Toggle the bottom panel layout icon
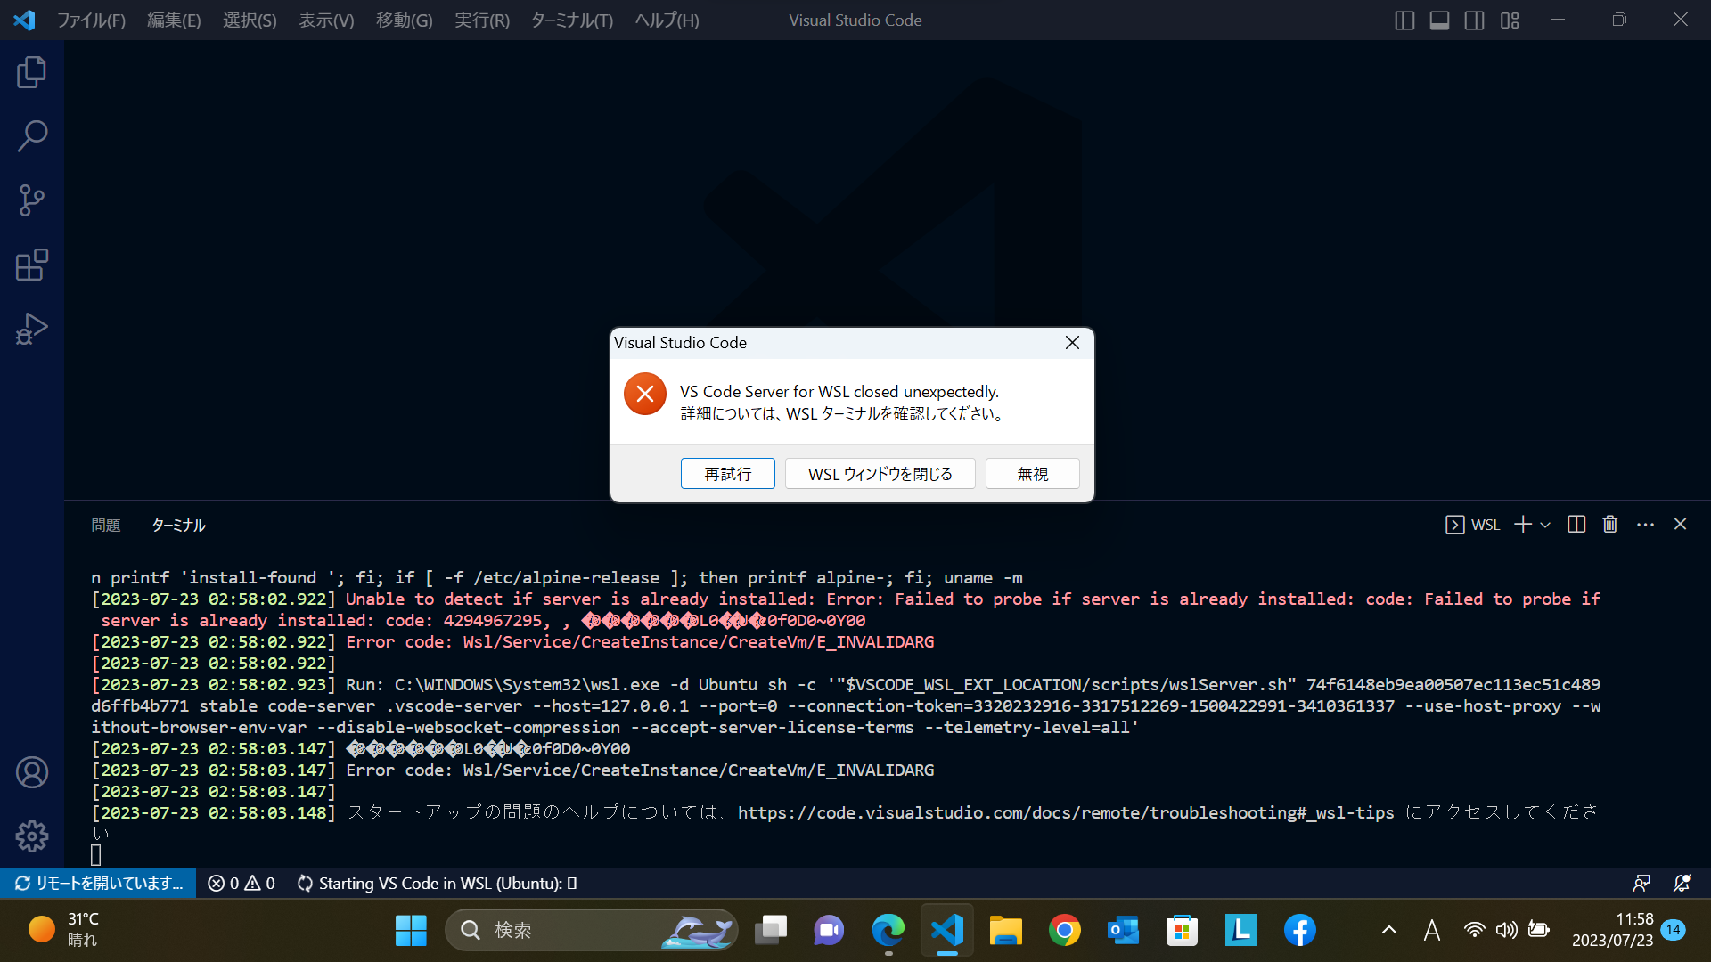The image size is (1711, 962). tap(1439, 20)
